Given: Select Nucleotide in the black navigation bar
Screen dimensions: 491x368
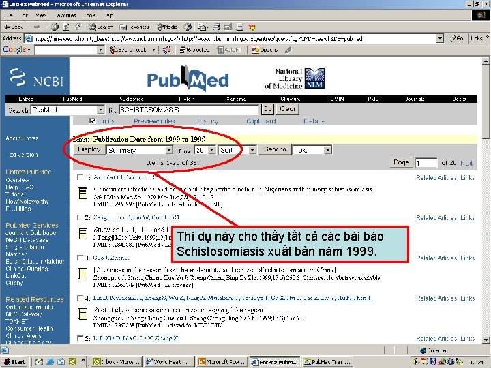Looking at the screenshot, I should [131, 99].
